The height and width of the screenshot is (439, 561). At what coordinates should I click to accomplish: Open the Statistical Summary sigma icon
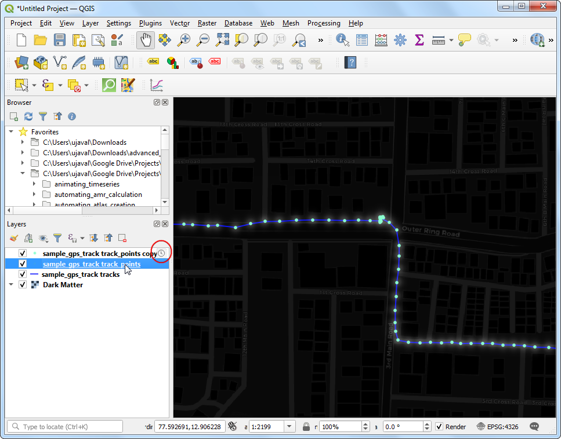click(419, 40)
